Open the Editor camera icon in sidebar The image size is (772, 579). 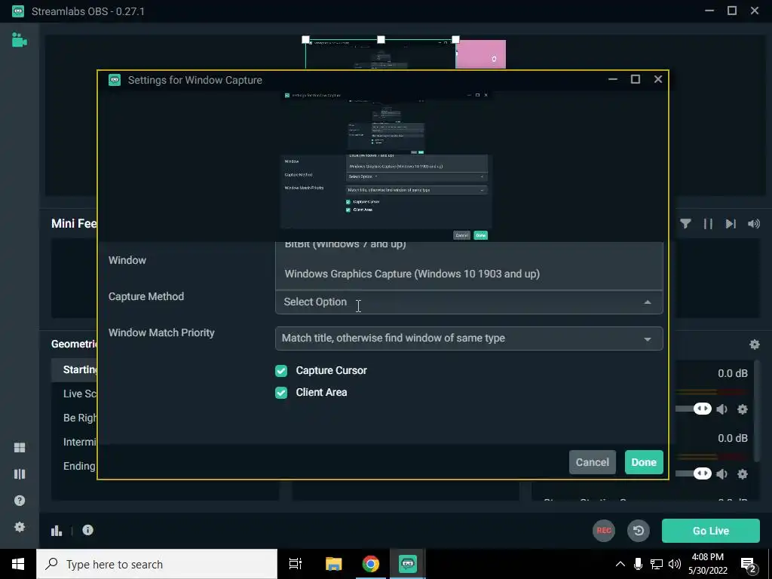19,40
